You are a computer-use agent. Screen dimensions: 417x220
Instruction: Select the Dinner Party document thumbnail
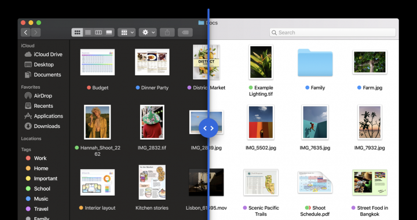[x=152, y=61]
